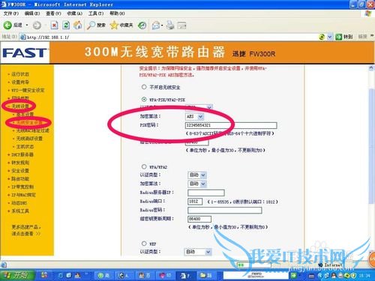The height and width of the screenshot is (281, 375).
Task: Open 无线高级设置 in the sidebar
Action: (29, 139)
